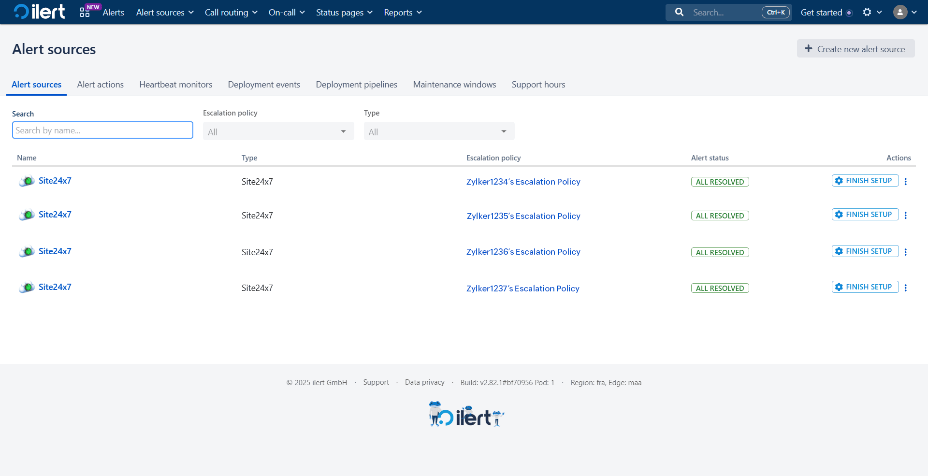Screen dimensions: 928x476
Task: Open the settings gear menu
Action: (867, 12)
